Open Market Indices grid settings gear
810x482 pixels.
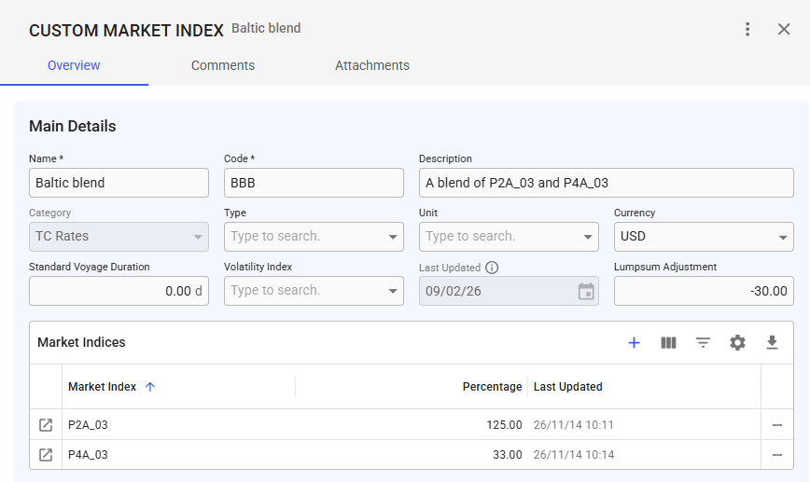click(x=737, y=343)
